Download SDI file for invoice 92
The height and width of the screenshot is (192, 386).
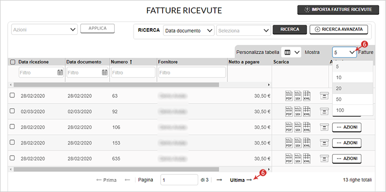click(298, 111)
